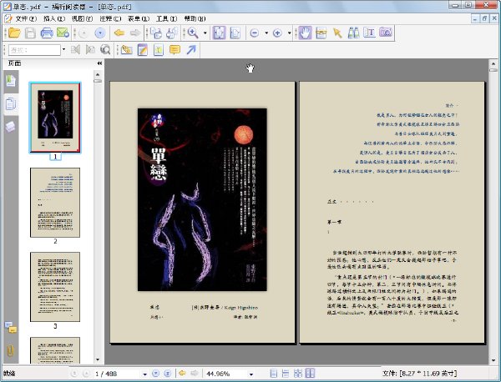Click the find next arrow icon
This screenshot has width=501, height=382.
[90, 50]
